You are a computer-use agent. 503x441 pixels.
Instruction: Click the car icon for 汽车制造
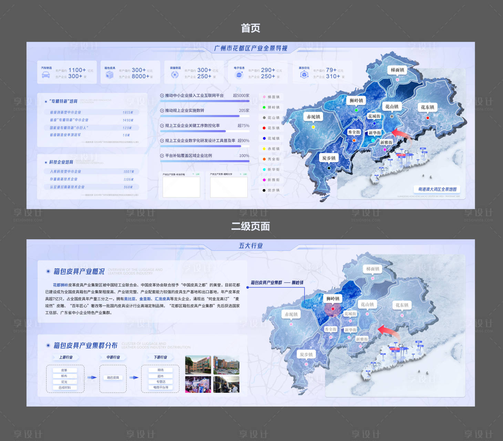click(x=46, y=75)
